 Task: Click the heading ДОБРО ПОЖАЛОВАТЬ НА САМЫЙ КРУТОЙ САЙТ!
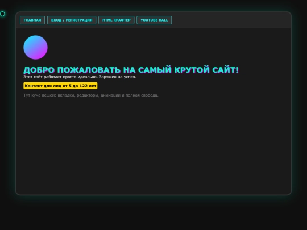coord(131,70)
